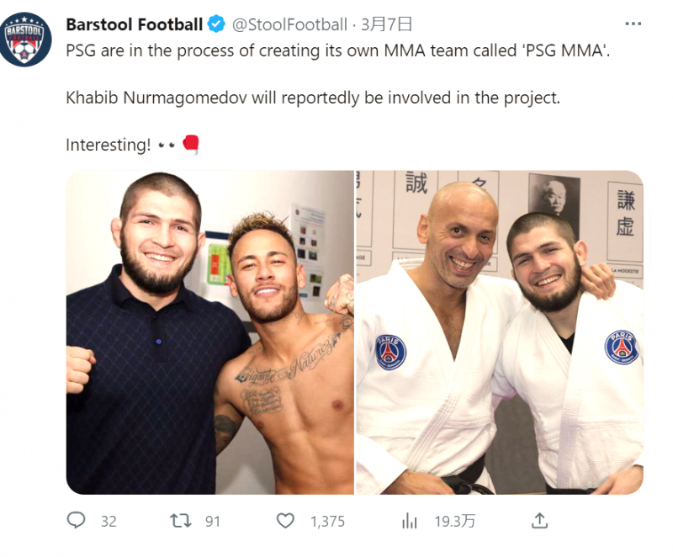Enlarge the right photo of two men in judo uniforms
The height and width of the screenshot is (557, 673).
click(x=499, y=332)
